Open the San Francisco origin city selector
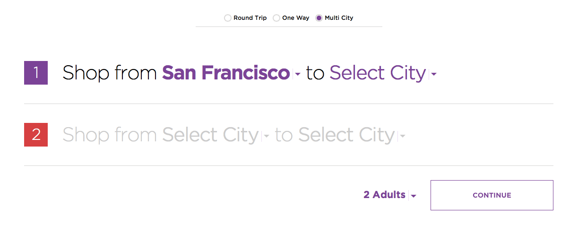578x234 pixels. 225,73
